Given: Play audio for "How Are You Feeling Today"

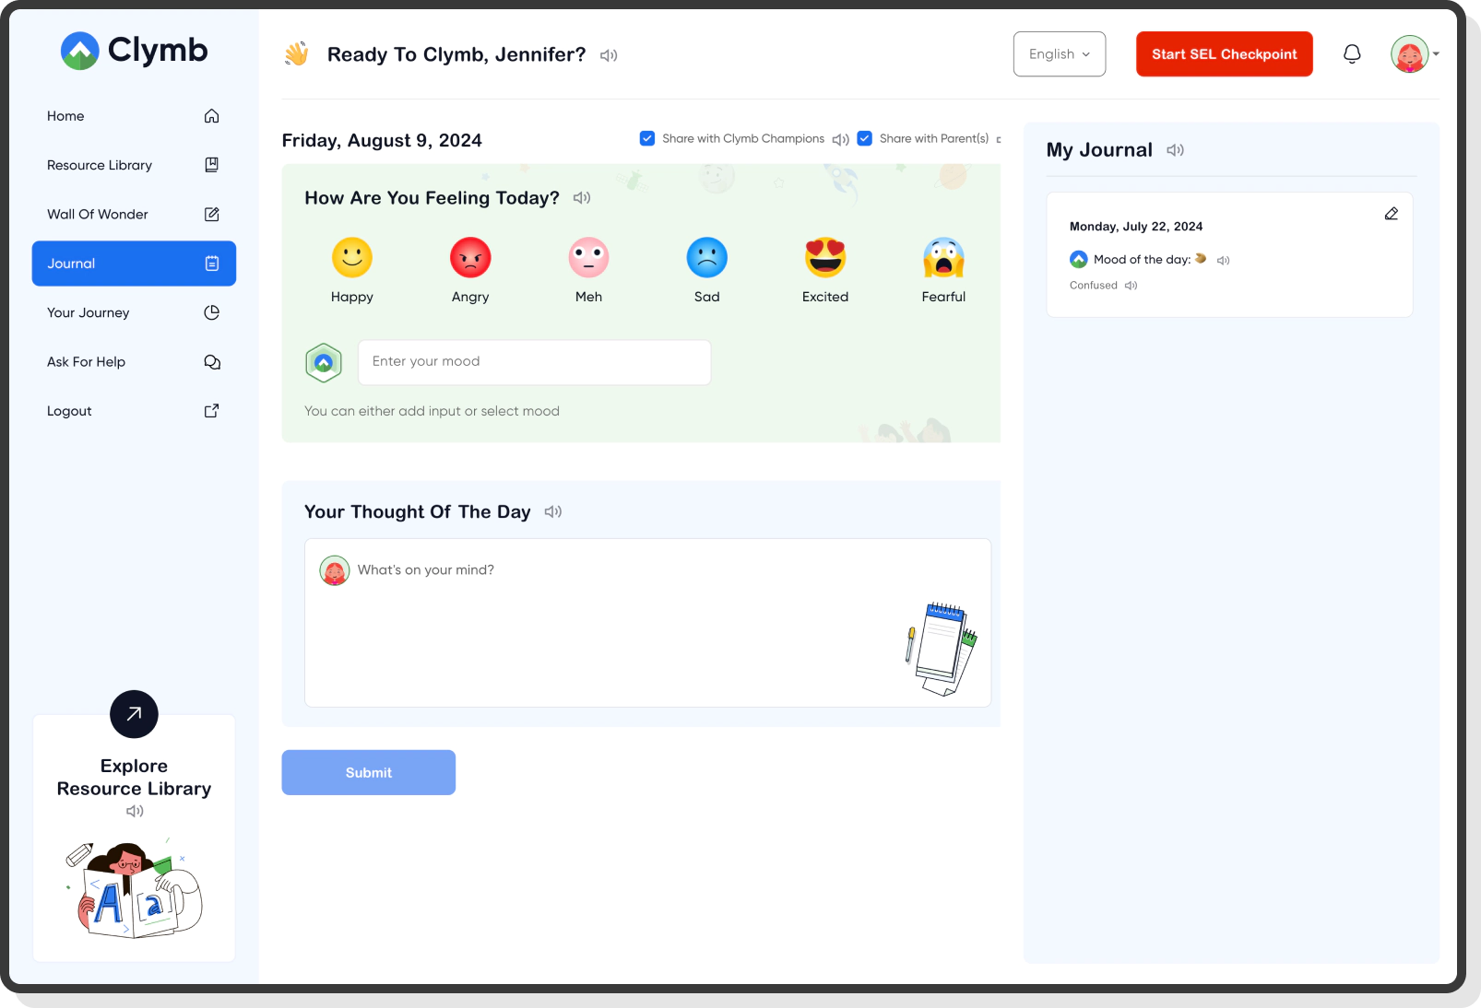Looking at the screenshot, I should (581, 197).
